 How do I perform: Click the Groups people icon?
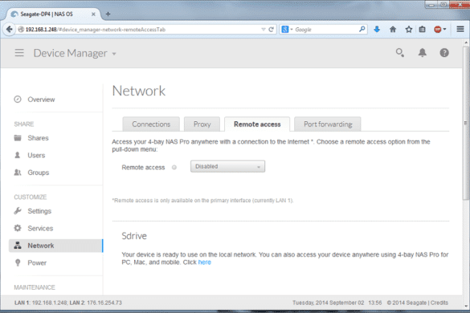point(18,173)
